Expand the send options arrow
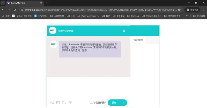Image resolution: width=207 pixels, height=108 pixels. click(124, 103)
